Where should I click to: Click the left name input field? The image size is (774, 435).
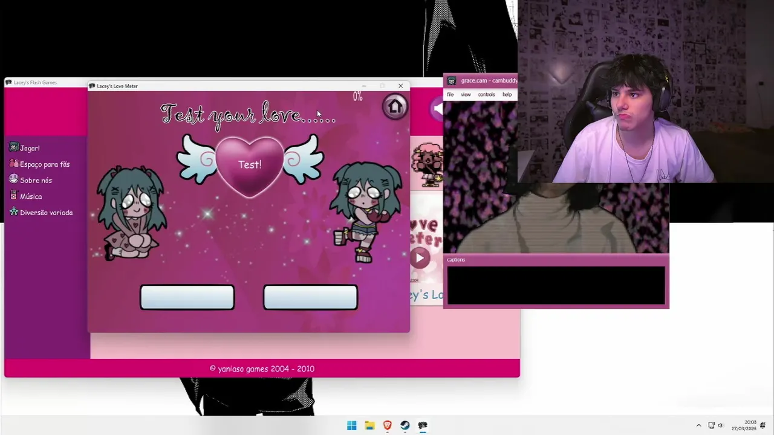click(x=187, y=297)
